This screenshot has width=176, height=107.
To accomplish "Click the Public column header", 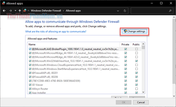I will tap(136, 44).
